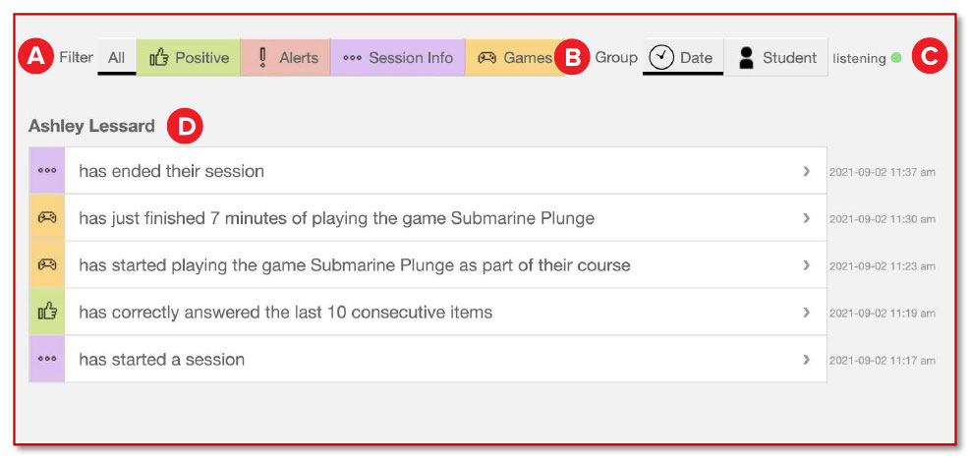Select the All filter option
The width and height of the screenshot is (970, 459).
[116, 58]
